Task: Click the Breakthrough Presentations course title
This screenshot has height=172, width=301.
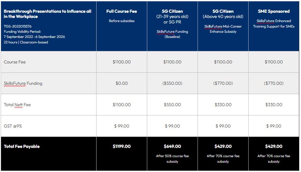Action: point(48,14)
